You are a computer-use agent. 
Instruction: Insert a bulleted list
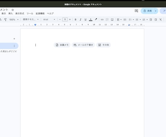(137, 19)
